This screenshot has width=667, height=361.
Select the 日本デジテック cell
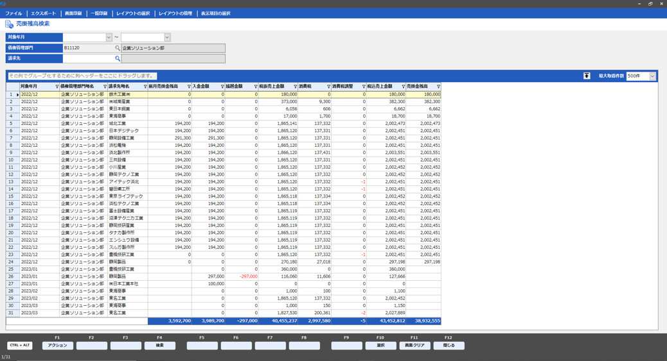[128, 131]
